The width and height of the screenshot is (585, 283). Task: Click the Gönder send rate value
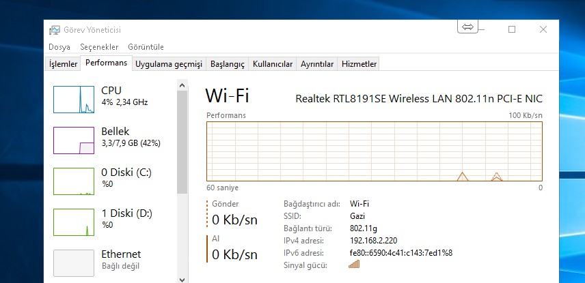[x=234, y=220]
